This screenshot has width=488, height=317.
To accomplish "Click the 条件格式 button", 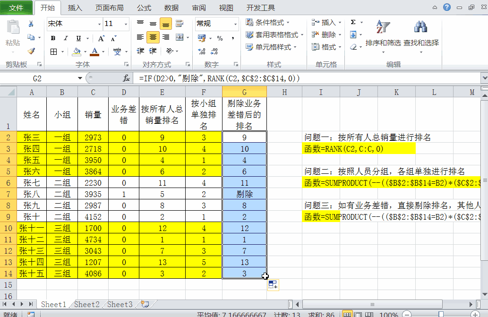I will point(268,22).
